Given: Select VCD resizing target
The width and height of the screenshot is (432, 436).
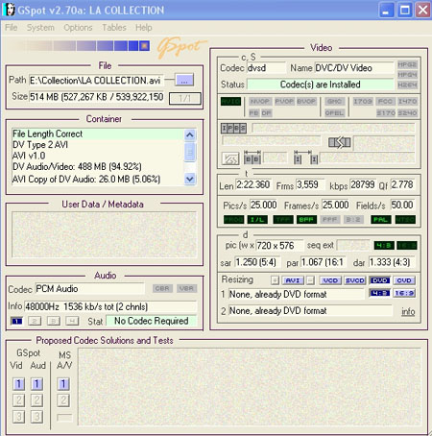Looking at the screenshot, I should (330, 280).
